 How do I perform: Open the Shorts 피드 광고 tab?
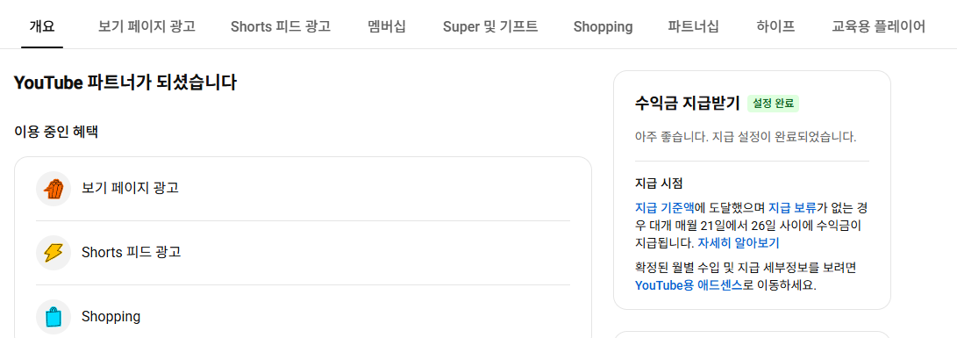281,27
